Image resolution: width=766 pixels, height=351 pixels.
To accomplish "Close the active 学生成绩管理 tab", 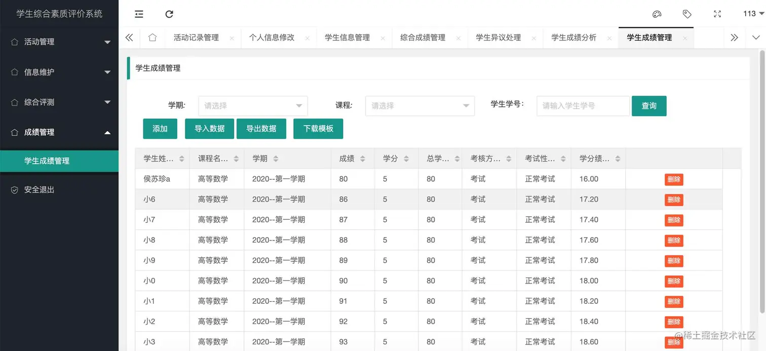I will 684,38.
